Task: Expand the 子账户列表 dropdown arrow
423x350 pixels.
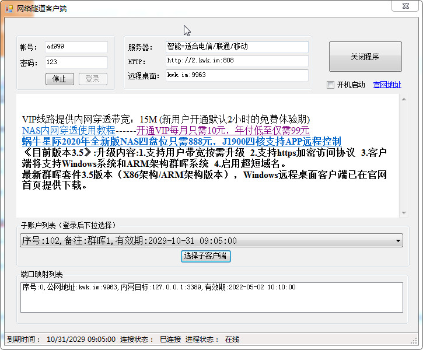Action: pyautogui.click(x=398, y=240)
